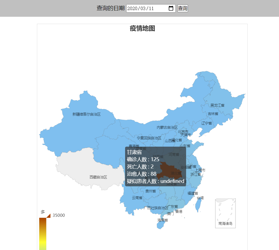Click the 云南省 label
The width and height of the screenshot is (279, 250).
[x=137, y=198]
